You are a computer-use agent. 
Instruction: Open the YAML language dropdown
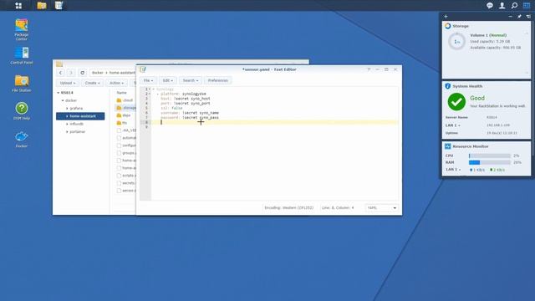click(381, 208)
